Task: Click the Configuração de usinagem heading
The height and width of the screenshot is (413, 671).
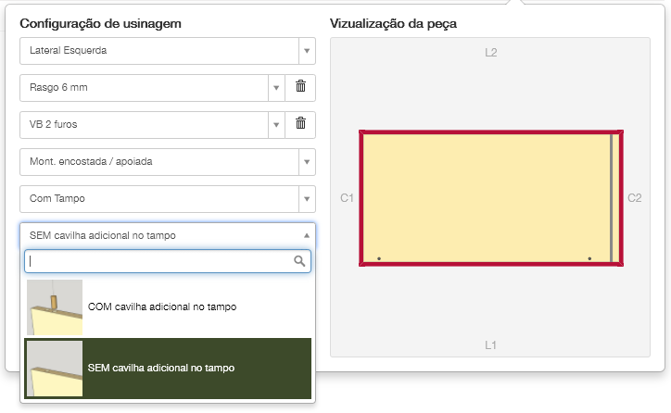Action: (101, 23)
